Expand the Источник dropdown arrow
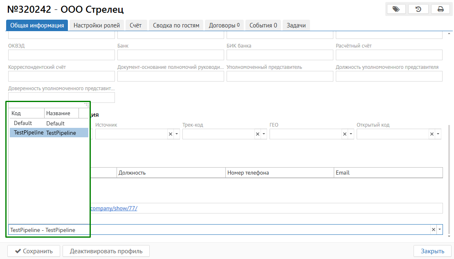This screenshot has height=259, width=454. 177,134
